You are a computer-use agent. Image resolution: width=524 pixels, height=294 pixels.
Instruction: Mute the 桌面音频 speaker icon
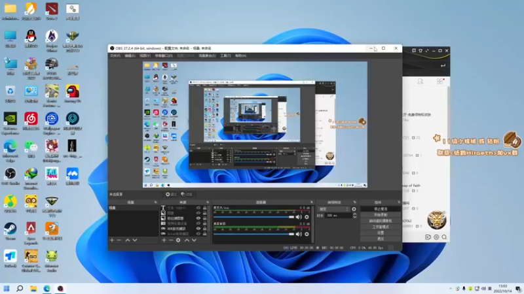click(299, 234)
